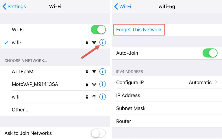This screenshot has width=222, height=139.
Task: Tap the lock icon beside ATTEpaM
Action: pos(87,72)
